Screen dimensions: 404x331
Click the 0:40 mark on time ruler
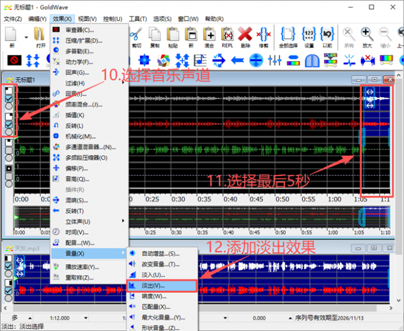point(230,199)
